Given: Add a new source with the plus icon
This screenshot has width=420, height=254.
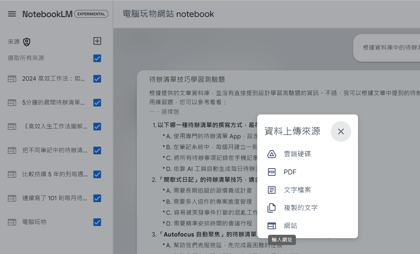Looking at the screenshot, I should point(97,41).
